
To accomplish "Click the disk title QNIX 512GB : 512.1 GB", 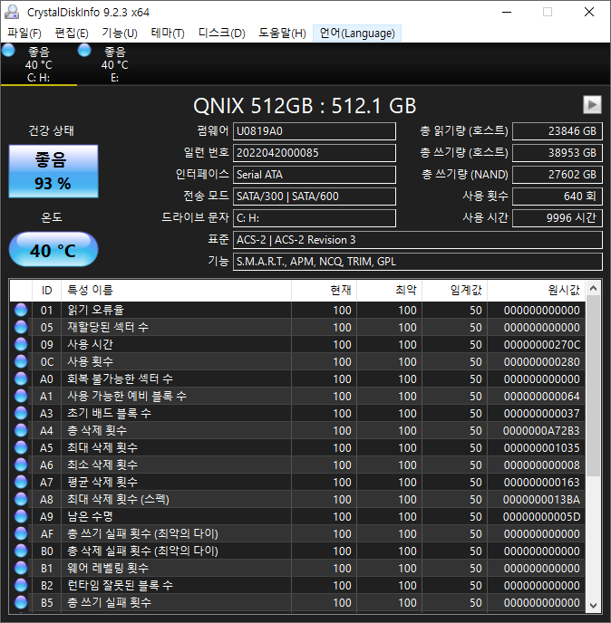I will pos(305,106).
